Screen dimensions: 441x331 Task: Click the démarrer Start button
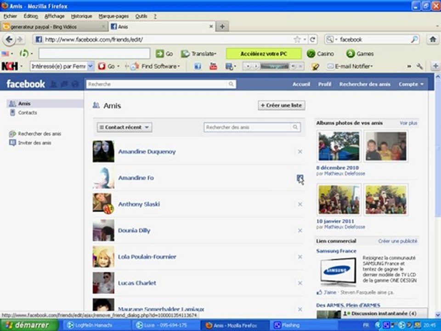(x=28, y=325)
